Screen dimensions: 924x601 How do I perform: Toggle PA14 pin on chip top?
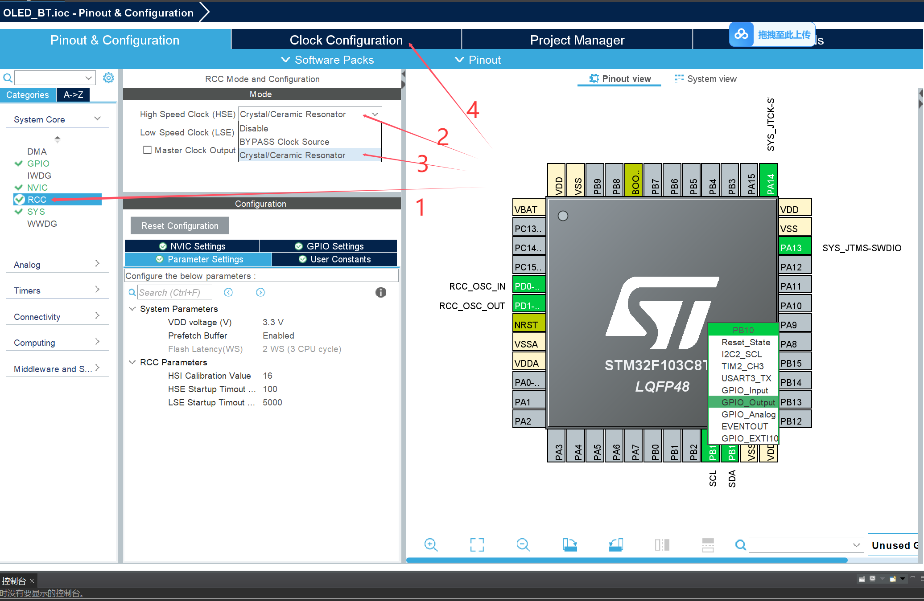click(769, 180)
